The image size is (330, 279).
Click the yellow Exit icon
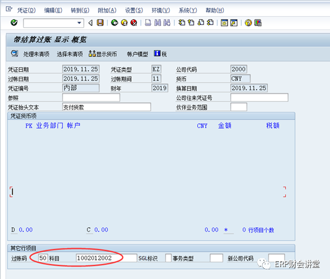(124, 23)
